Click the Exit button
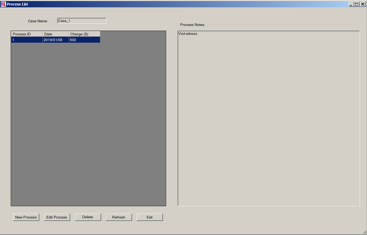Screen dimensions: 367x235 [150, 217]
